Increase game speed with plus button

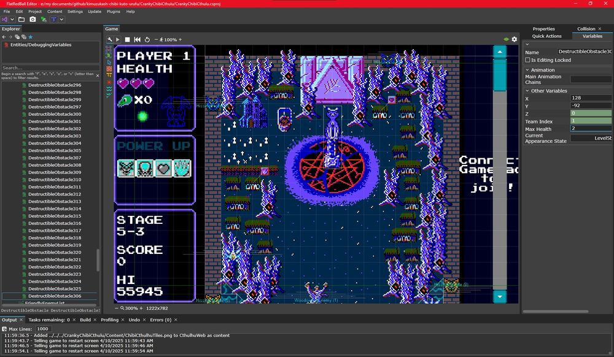(x=180, y=39)
